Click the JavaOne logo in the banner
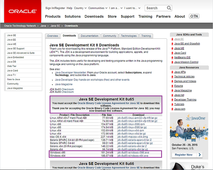213x170 pixels. coord(196,117)
